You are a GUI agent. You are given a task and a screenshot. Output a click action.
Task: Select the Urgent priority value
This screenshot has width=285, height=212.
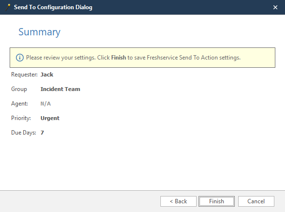pos(50,118)
